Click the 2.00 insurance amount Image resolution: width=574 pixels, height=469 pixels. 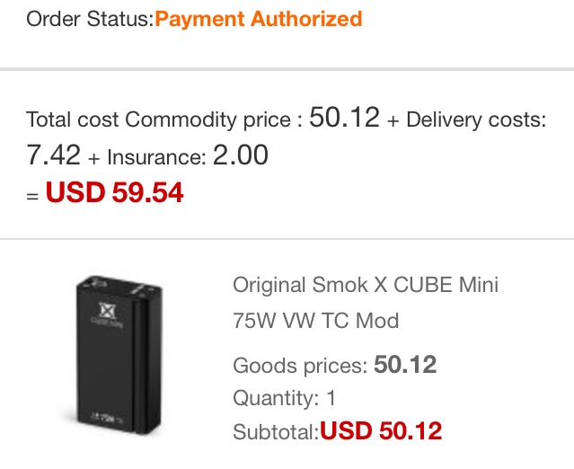[x=240, y=155]
